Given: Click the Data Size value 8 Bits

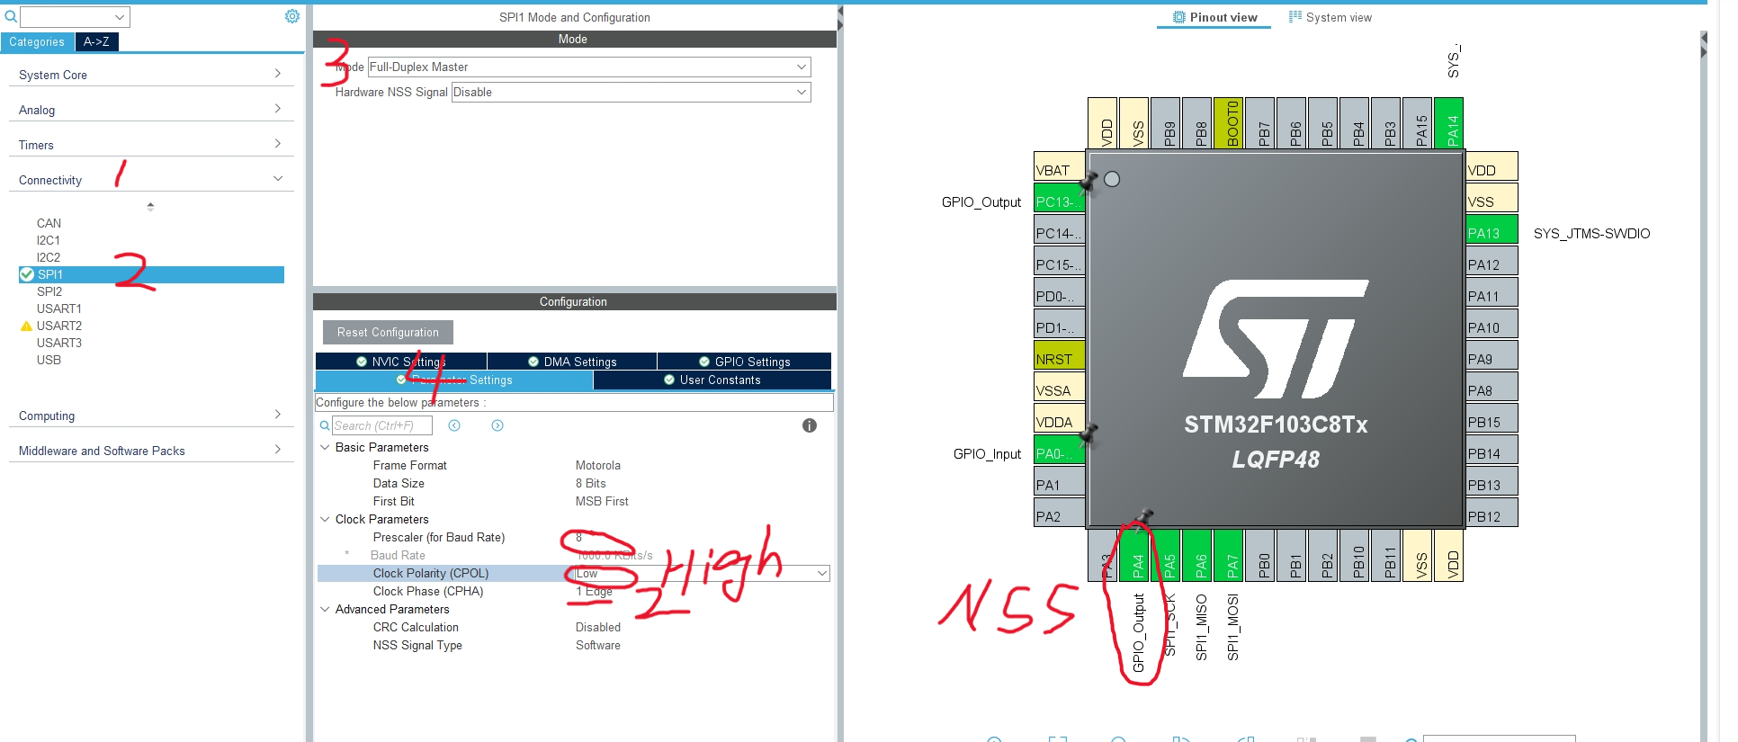Looking at the screenshot, I should coord(590,483).
